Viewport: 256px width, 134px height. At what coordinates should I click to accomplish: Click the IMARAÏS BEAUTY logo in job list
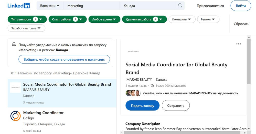(x=16, y=87)
